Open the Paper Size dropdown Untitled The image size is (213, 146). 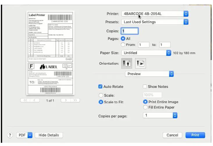pyautogui.click(x=146, y=53)
